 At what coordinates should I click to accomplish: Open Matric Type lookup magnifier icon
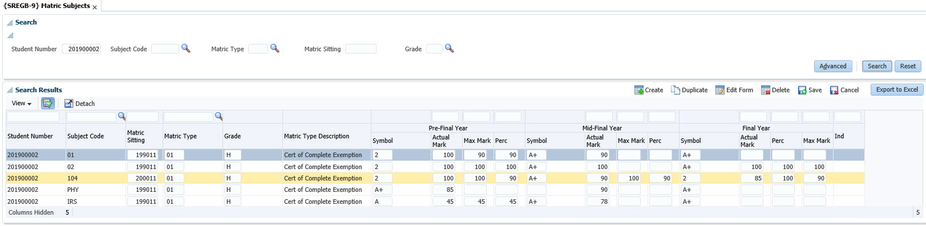pos(274,48)
